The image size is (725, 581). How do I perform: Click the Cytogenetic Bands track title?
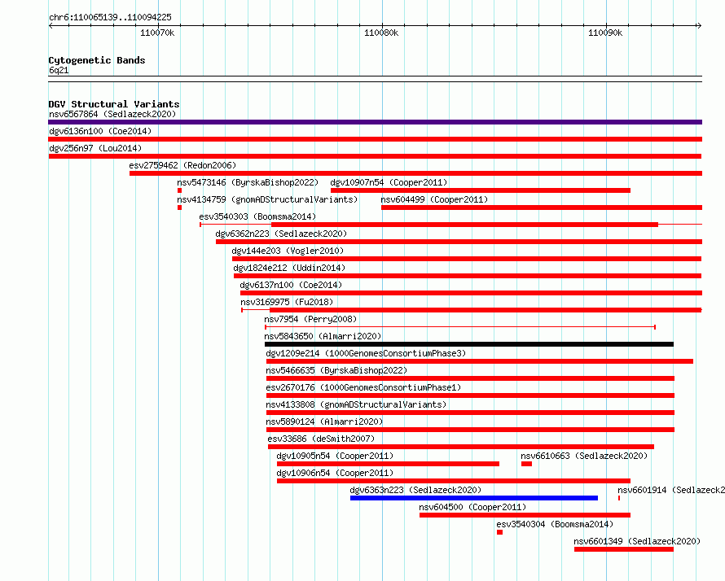97,60
